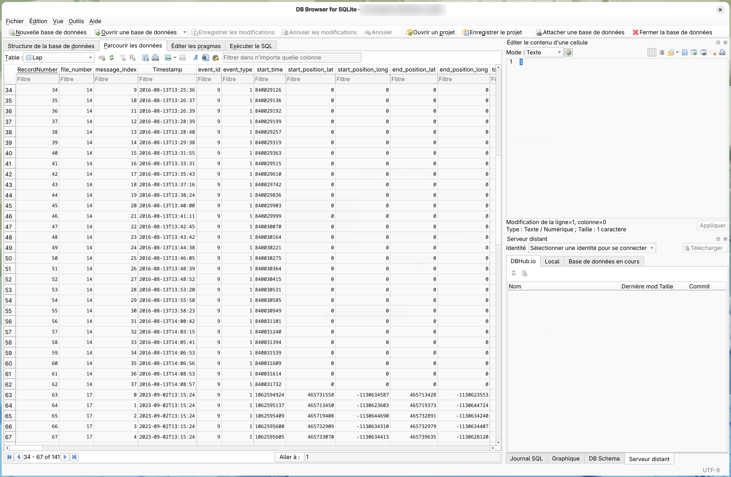Print table data using table toolbar printer
Screen dimensions: 731x477
point(155,58)
